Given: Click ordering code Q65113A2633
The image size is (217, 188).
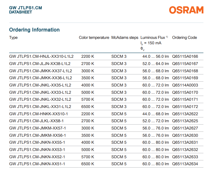Looking at the screenshot, I should click(x=185, y=157).
